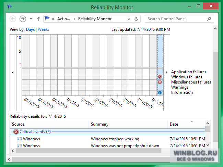Click the Warnings legend label
This screenshot has height=167, width=223.
[180, 87]
